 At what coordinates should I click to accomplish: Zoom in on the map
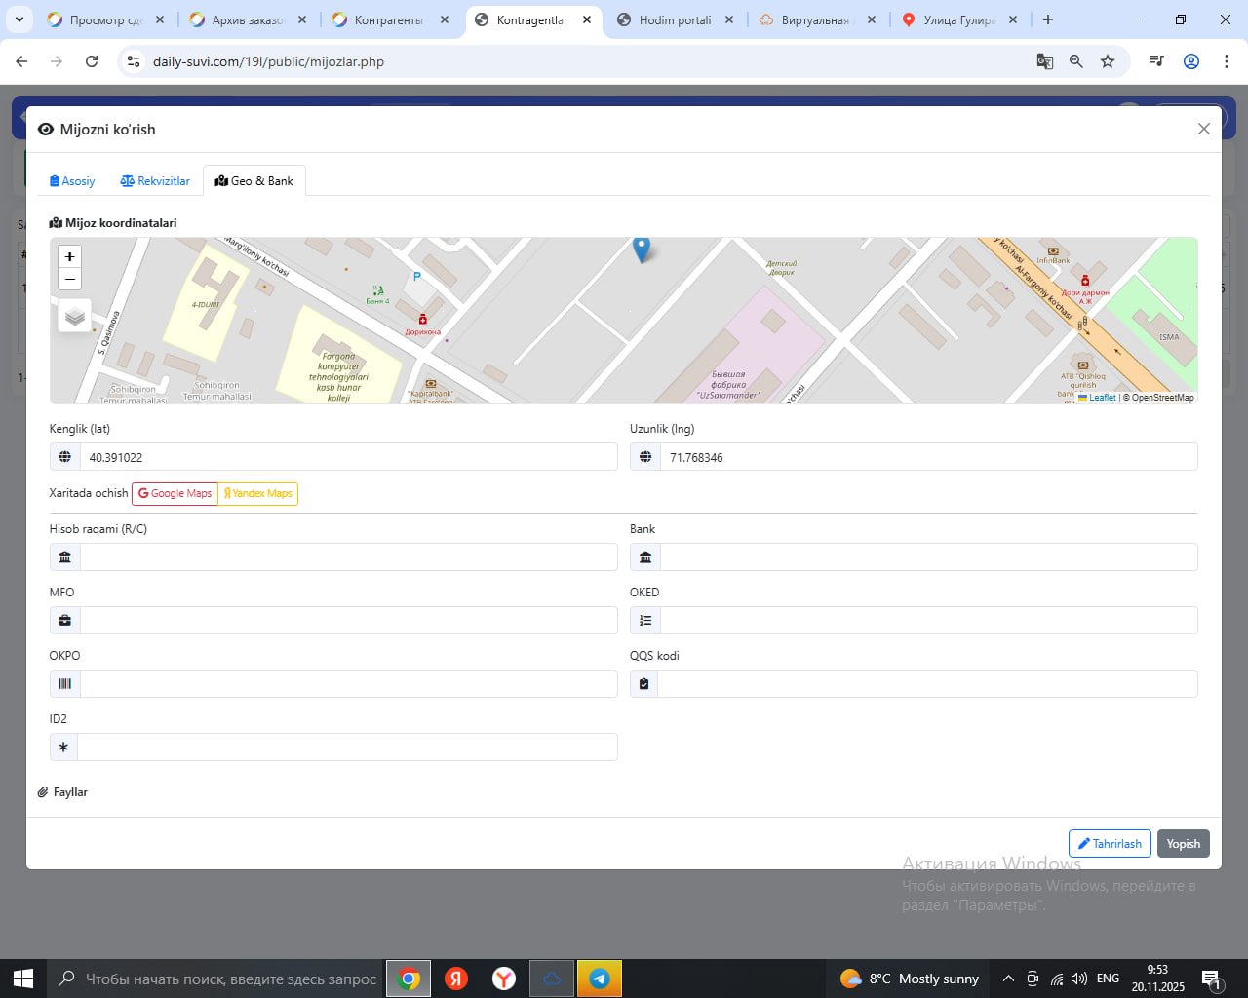(x=69, y=256)
